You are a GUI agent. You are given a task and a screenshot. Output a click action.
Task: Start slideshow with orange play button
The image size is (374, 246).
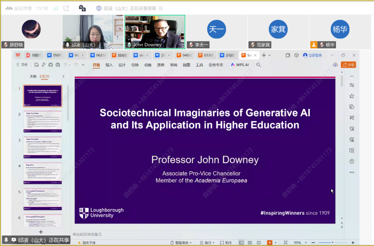point(269,243)
